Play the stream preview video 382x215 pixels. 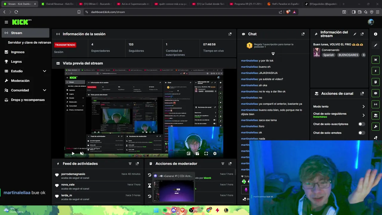coord(73,153)
